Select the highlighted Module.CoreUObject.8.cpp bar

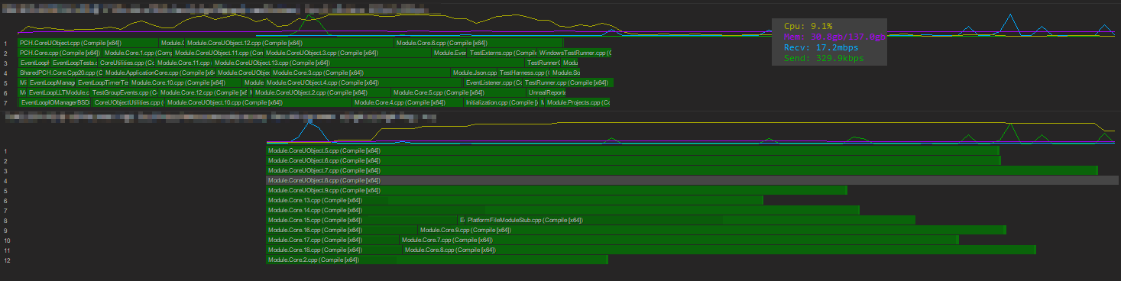point(692,180)
